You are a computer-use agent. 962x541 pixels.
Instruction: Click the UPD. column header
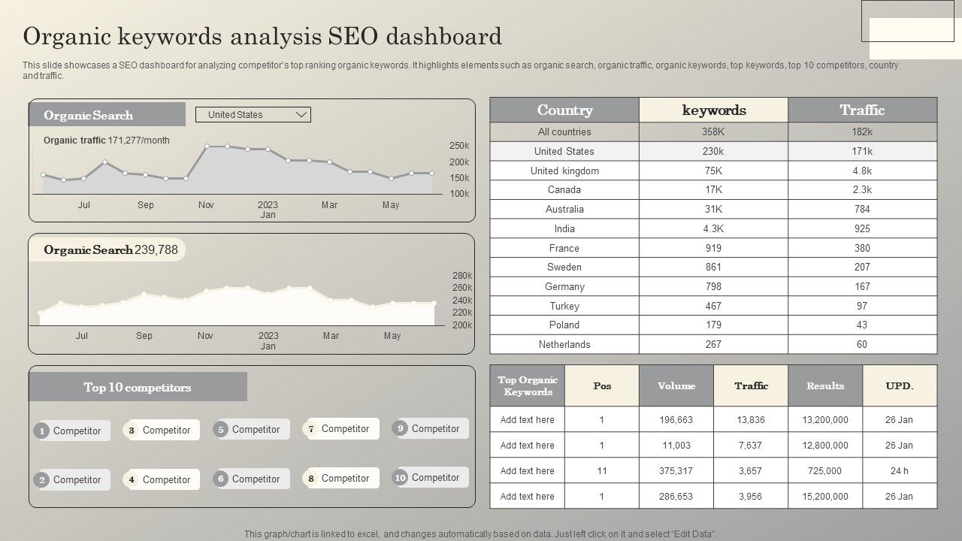900,385
